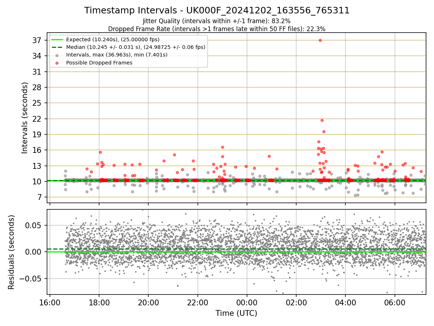Click the x-axis tick label "00:00"

(247, 302)
